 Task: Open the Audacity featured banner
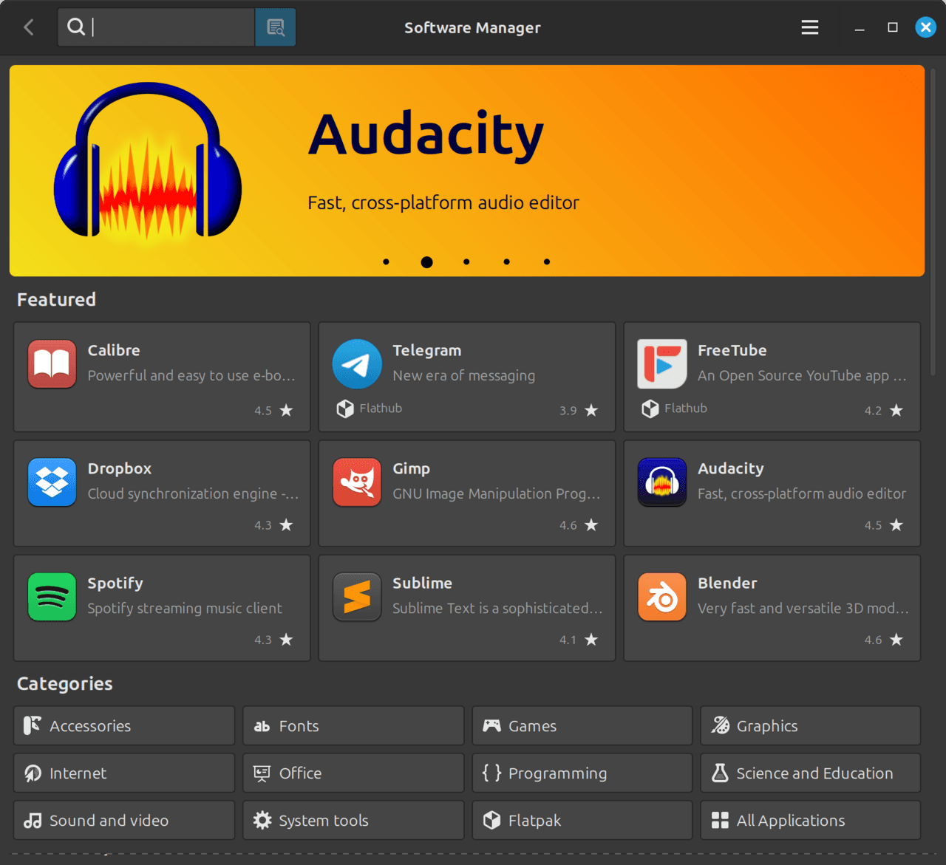[467, 171]
